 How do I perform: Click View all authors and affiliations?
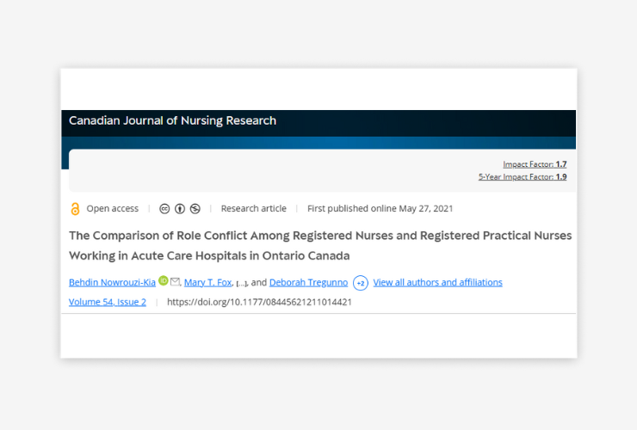click(x=437, y=282)
